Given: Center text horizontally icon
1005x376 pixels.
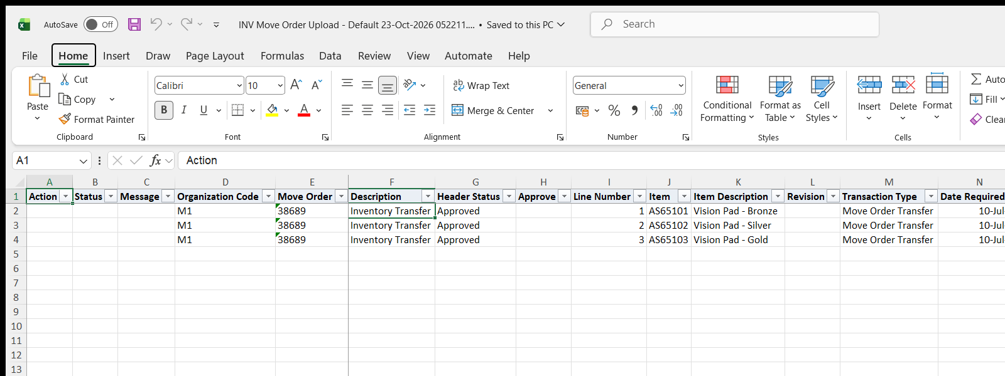Looking at the screenshot, I should coord(367,110).
